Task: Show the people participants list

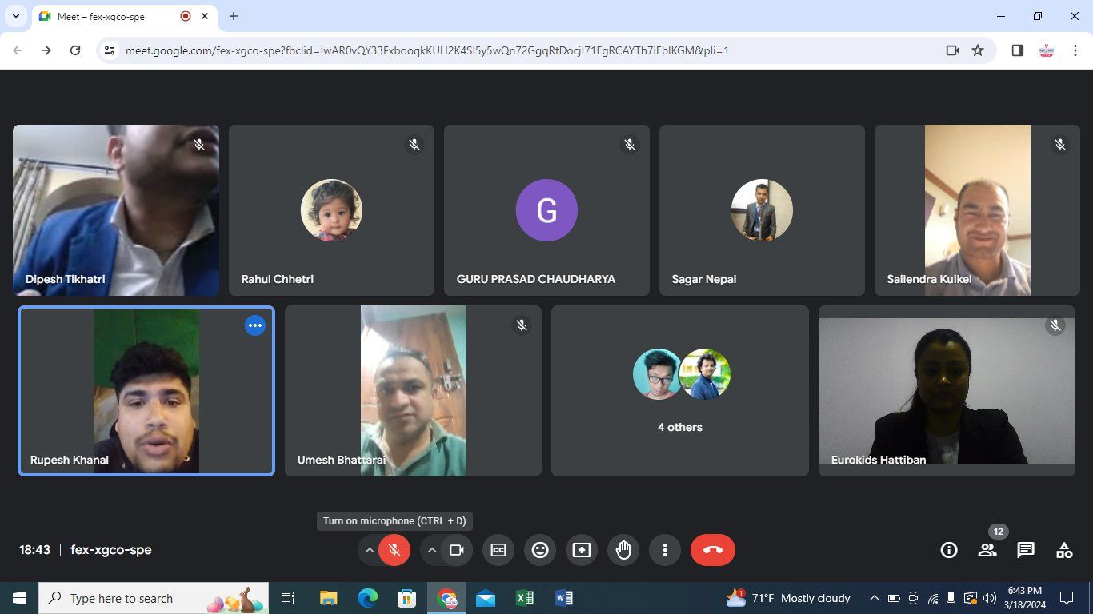Action: point(987,550)
